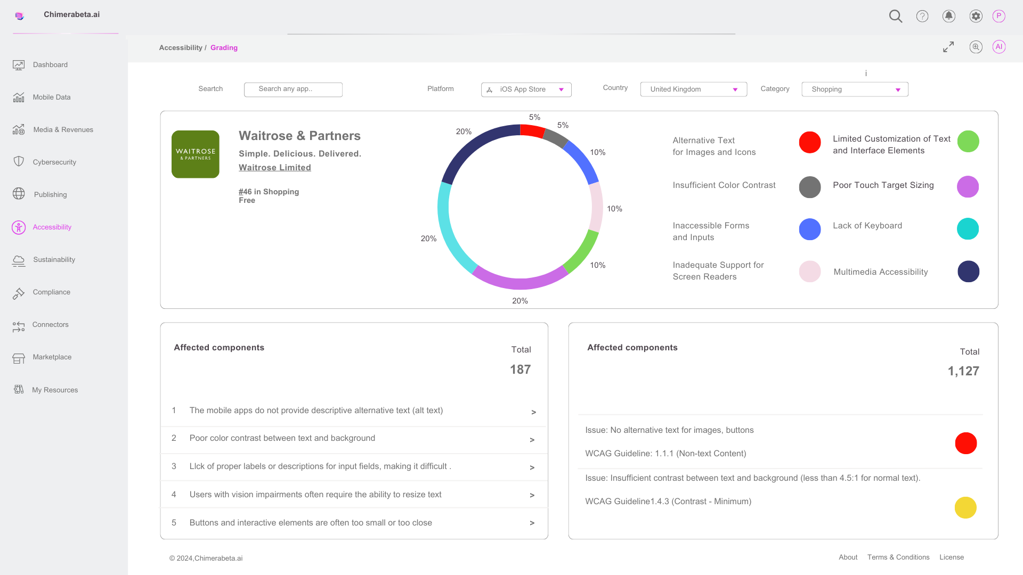The height and width of the screenshot is (575, 1023).
Task: Open Sustainability section
Action: (54, 260)
